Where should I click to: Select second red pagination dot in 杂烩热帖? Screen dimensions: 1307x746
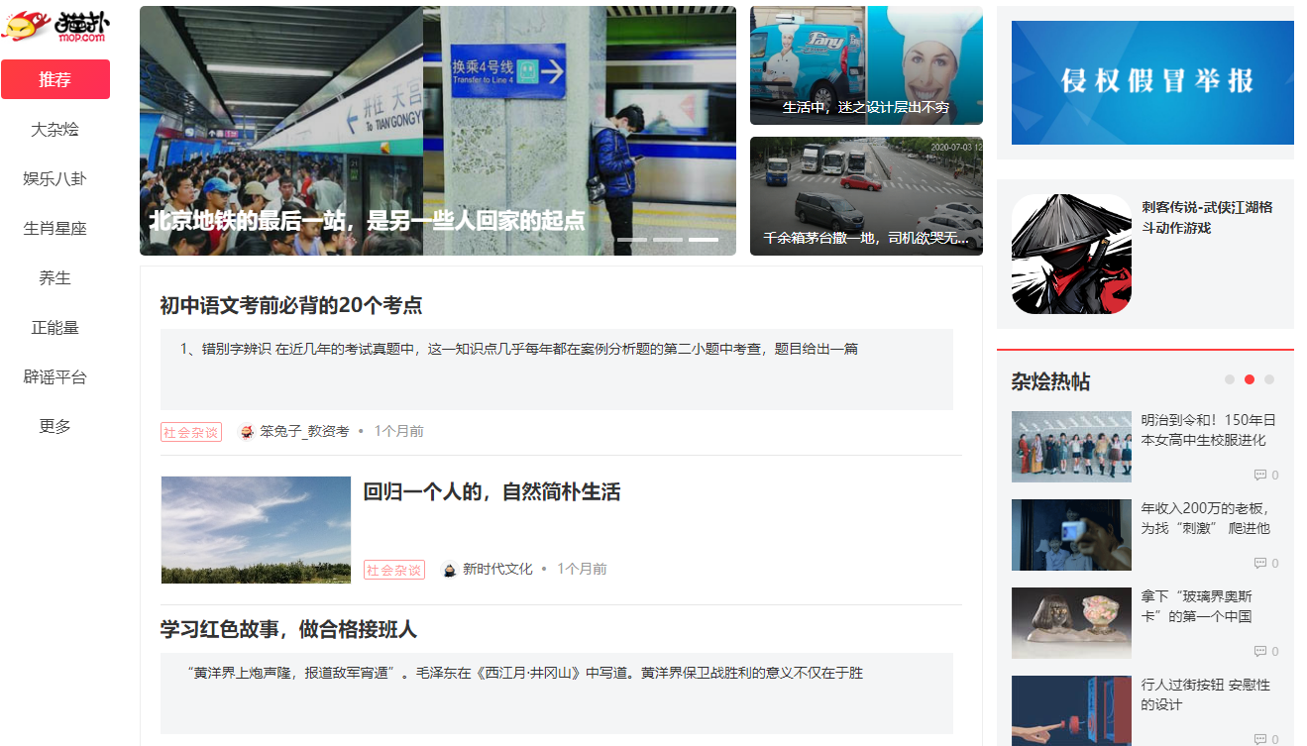[x=1250, y=378]
